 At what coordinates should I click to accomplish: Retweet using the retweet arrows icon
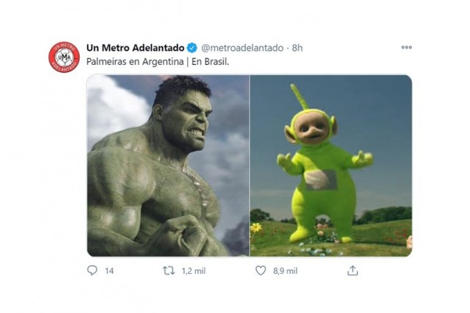pyautogui.click(x=168, y=270)
